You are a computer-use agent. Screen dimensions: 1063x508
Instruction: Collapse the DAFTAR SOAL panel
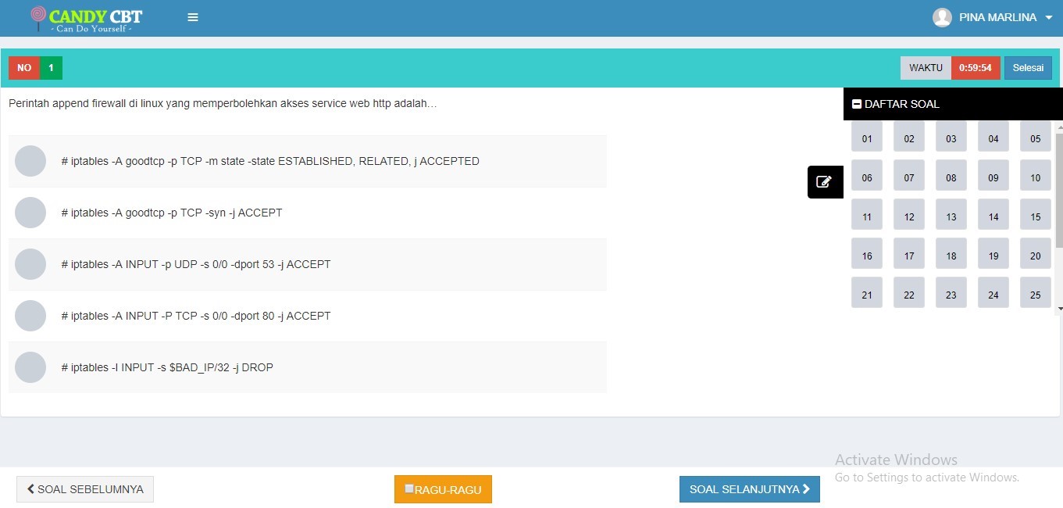[x=857, y=104]
